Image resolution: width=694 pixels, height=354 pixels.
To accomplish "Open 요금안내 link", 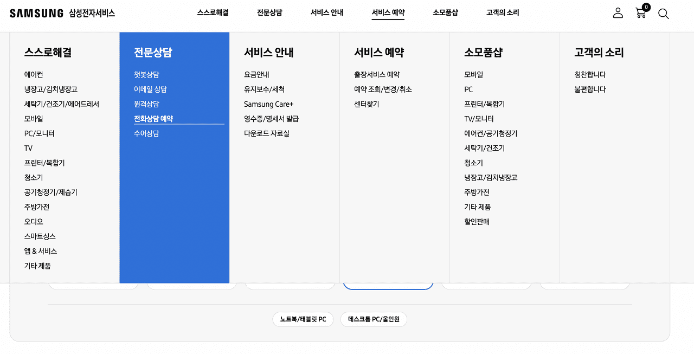I will pyautogui.click(x=256, y=75).
